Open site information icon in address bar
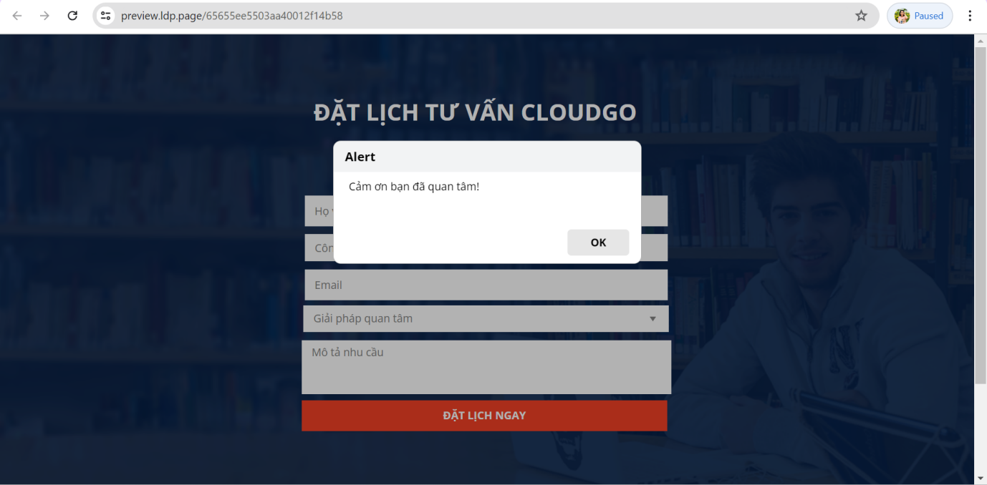Screen dimensions: 987x485 (106, 16)
